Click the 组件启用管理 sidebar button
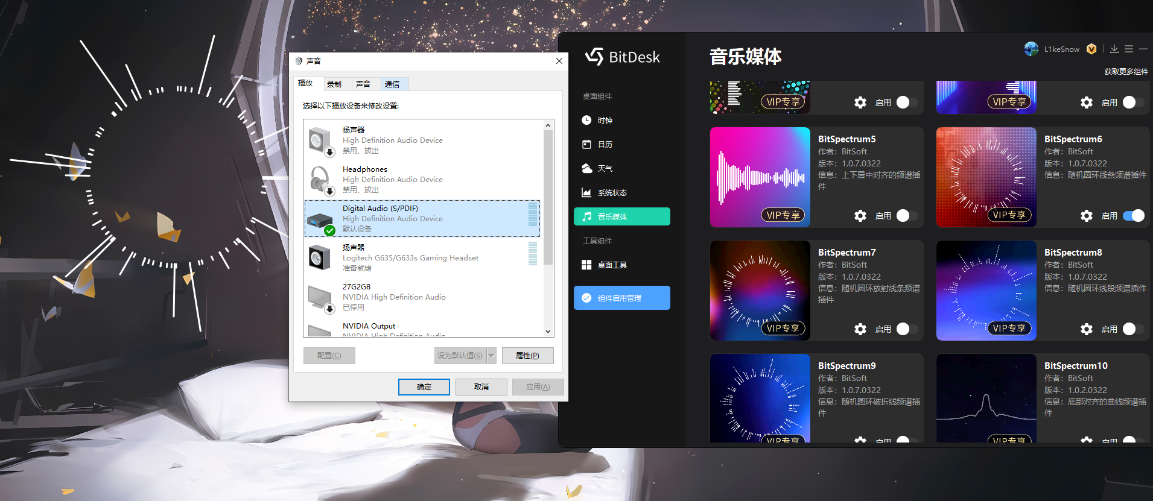This screenshot has height=501, width=1153. click(621, 298)
